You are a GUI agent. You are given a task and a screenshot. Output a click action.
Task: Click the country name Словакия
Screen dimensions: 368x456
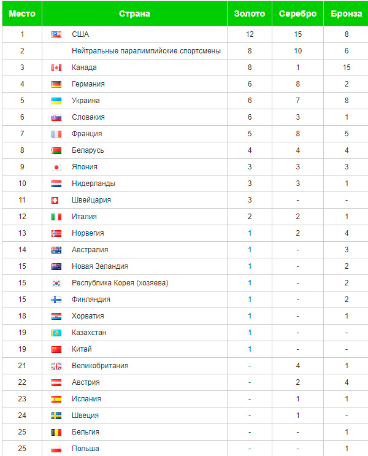click(88, 117)
